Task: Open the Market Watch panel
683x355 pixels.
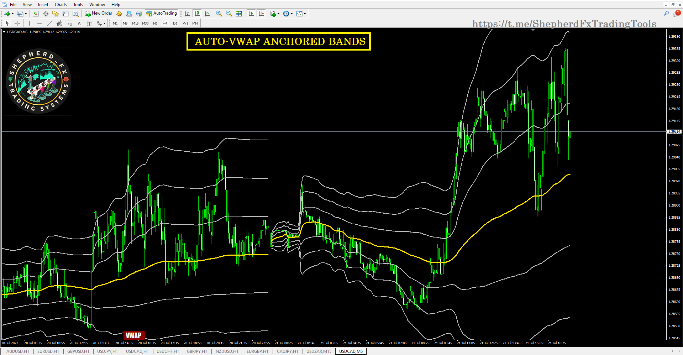Action: click(x=35, y=13)
